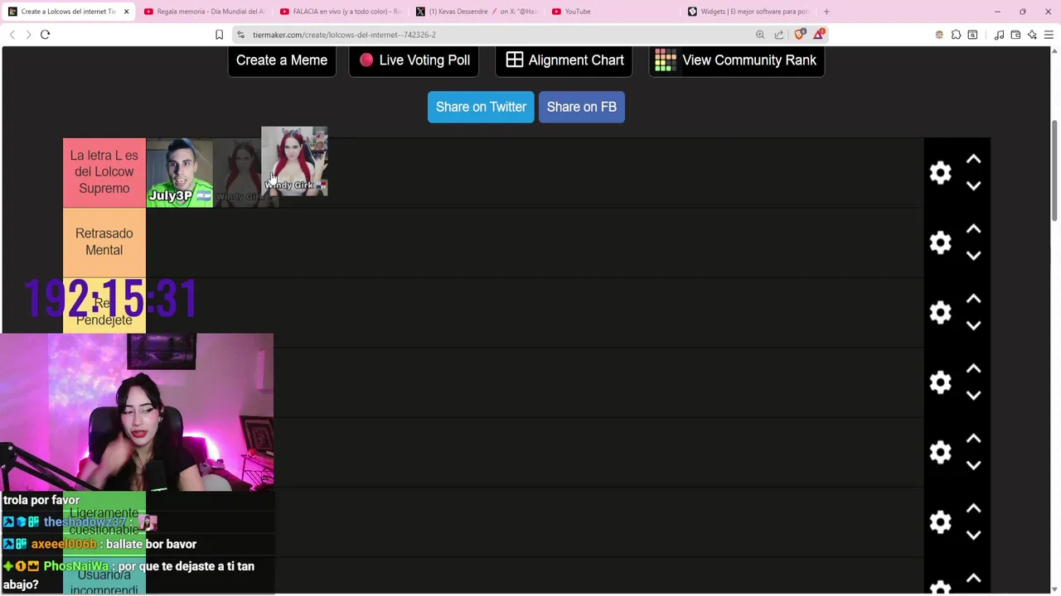The width and height of the screenshot is (1061, 596).
Task: Open a new browser tab
Action: [x=826, y=12]
